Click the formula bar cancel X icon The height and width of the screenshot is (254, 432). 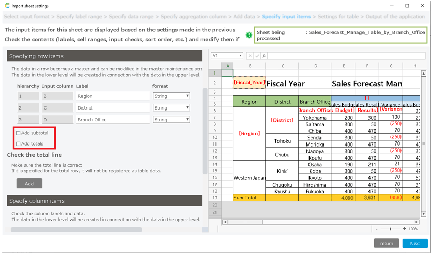click(250, 56)
